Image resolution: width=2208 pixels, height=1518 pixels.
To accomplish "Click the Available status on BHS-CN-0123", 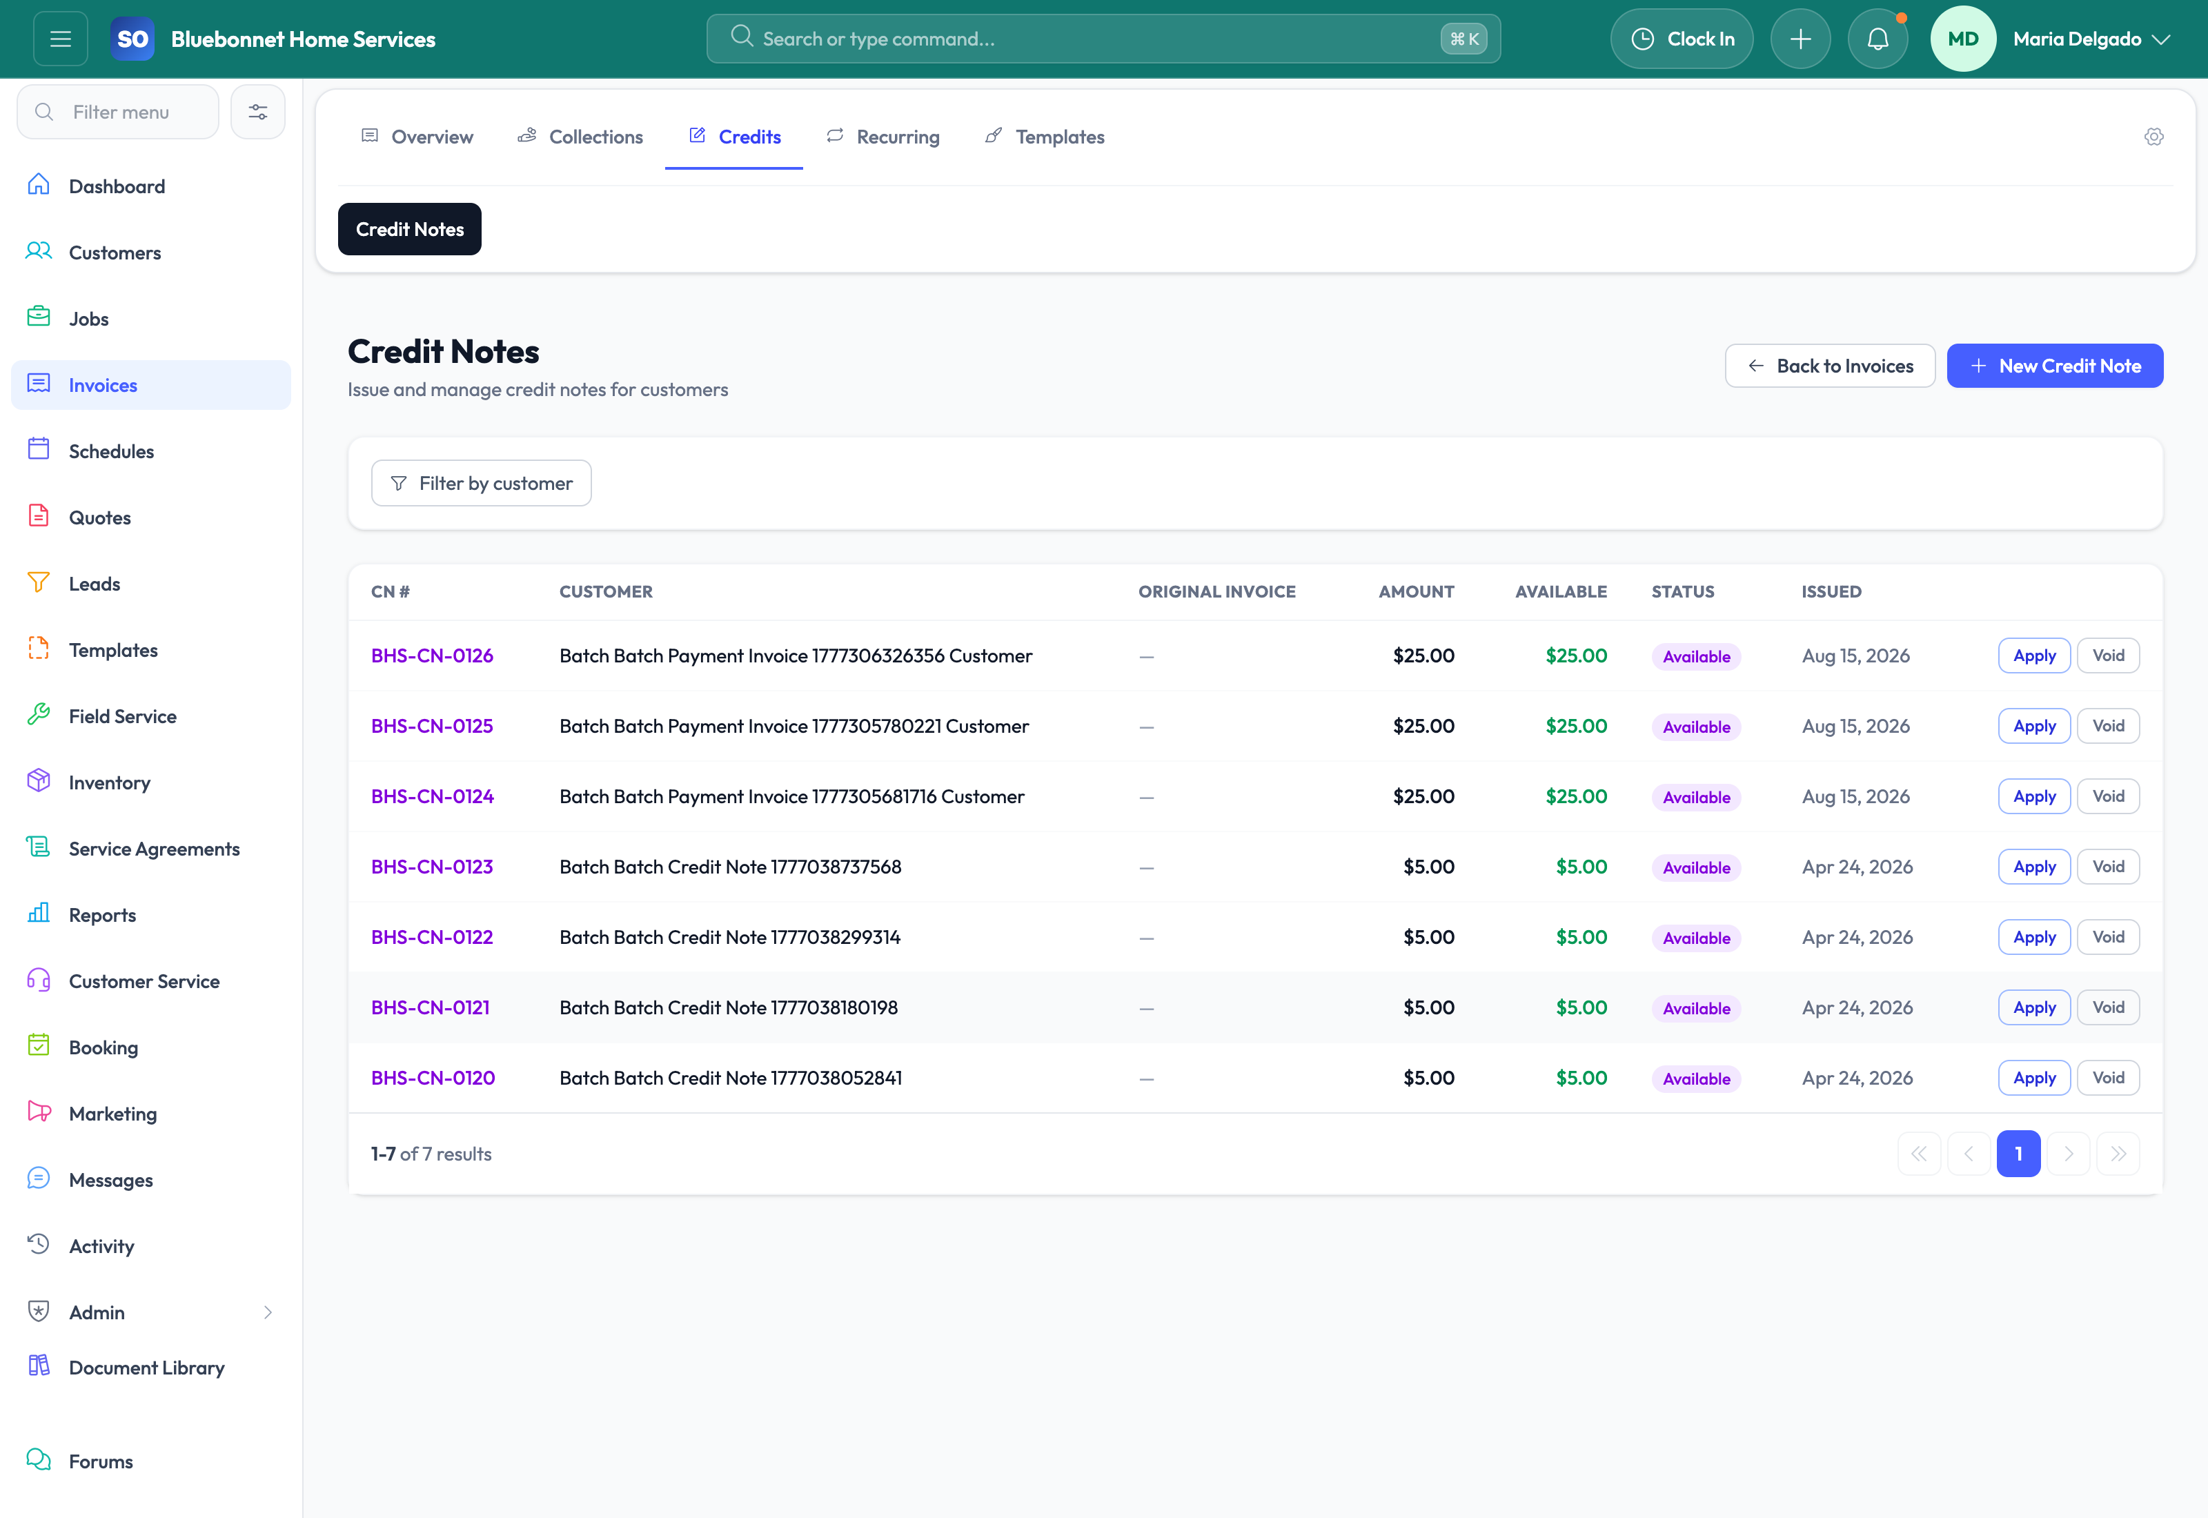I will (x=1697, y=869).
